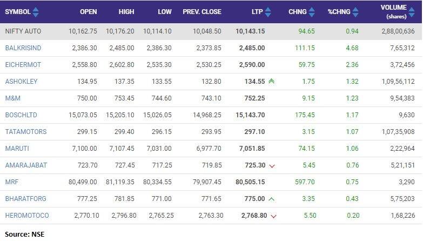Open BOSCHLTD stock link
Image resolution: width=423 pixels, height=241 pixels.
click(x=21, y=115)
